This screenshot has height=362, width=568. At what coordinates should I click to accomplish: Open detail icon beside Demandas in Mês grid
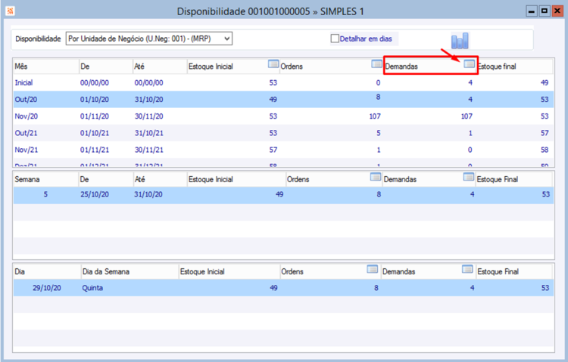pos(469,64)
